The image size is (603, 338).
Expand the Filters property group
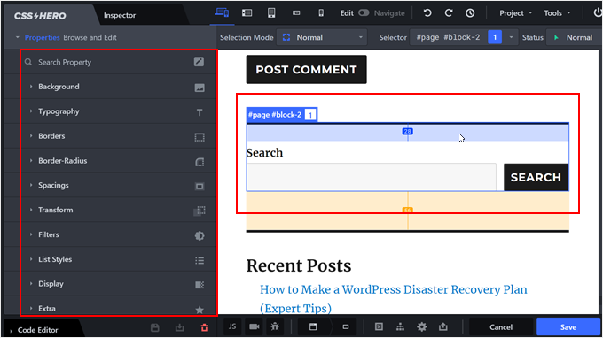49,234
